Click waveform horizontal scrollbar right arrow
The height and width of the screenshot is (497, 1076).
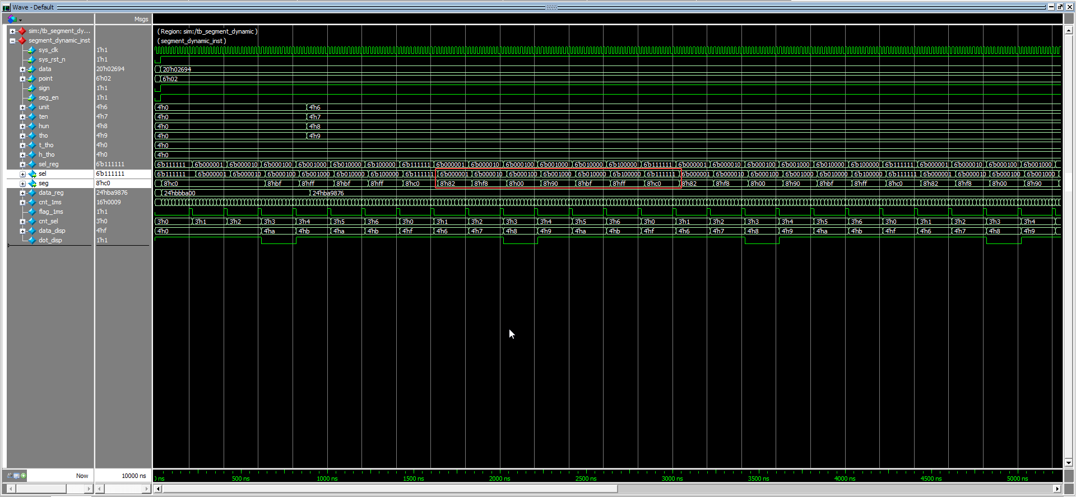point(1058,489)
